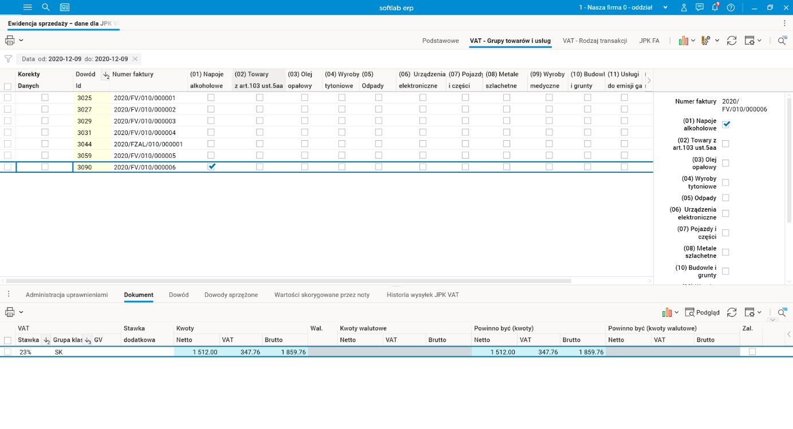The width and height of the screenshot is (793, 429).
Task: Refresh the upper sales records table
Action: (x=731, y=41)
